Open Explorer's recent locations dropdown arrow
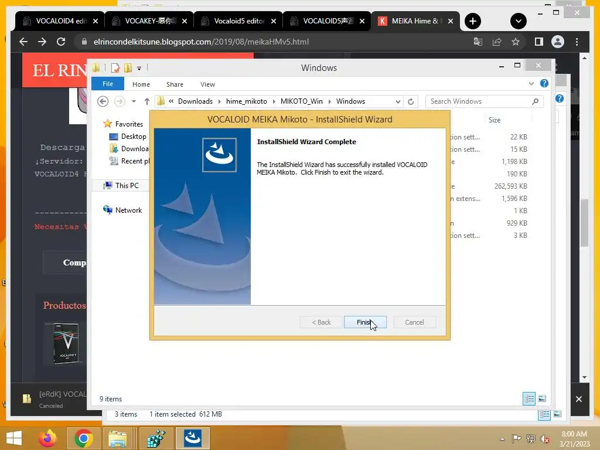This screenshot has height=450, width=600. [x=134, y=101]
